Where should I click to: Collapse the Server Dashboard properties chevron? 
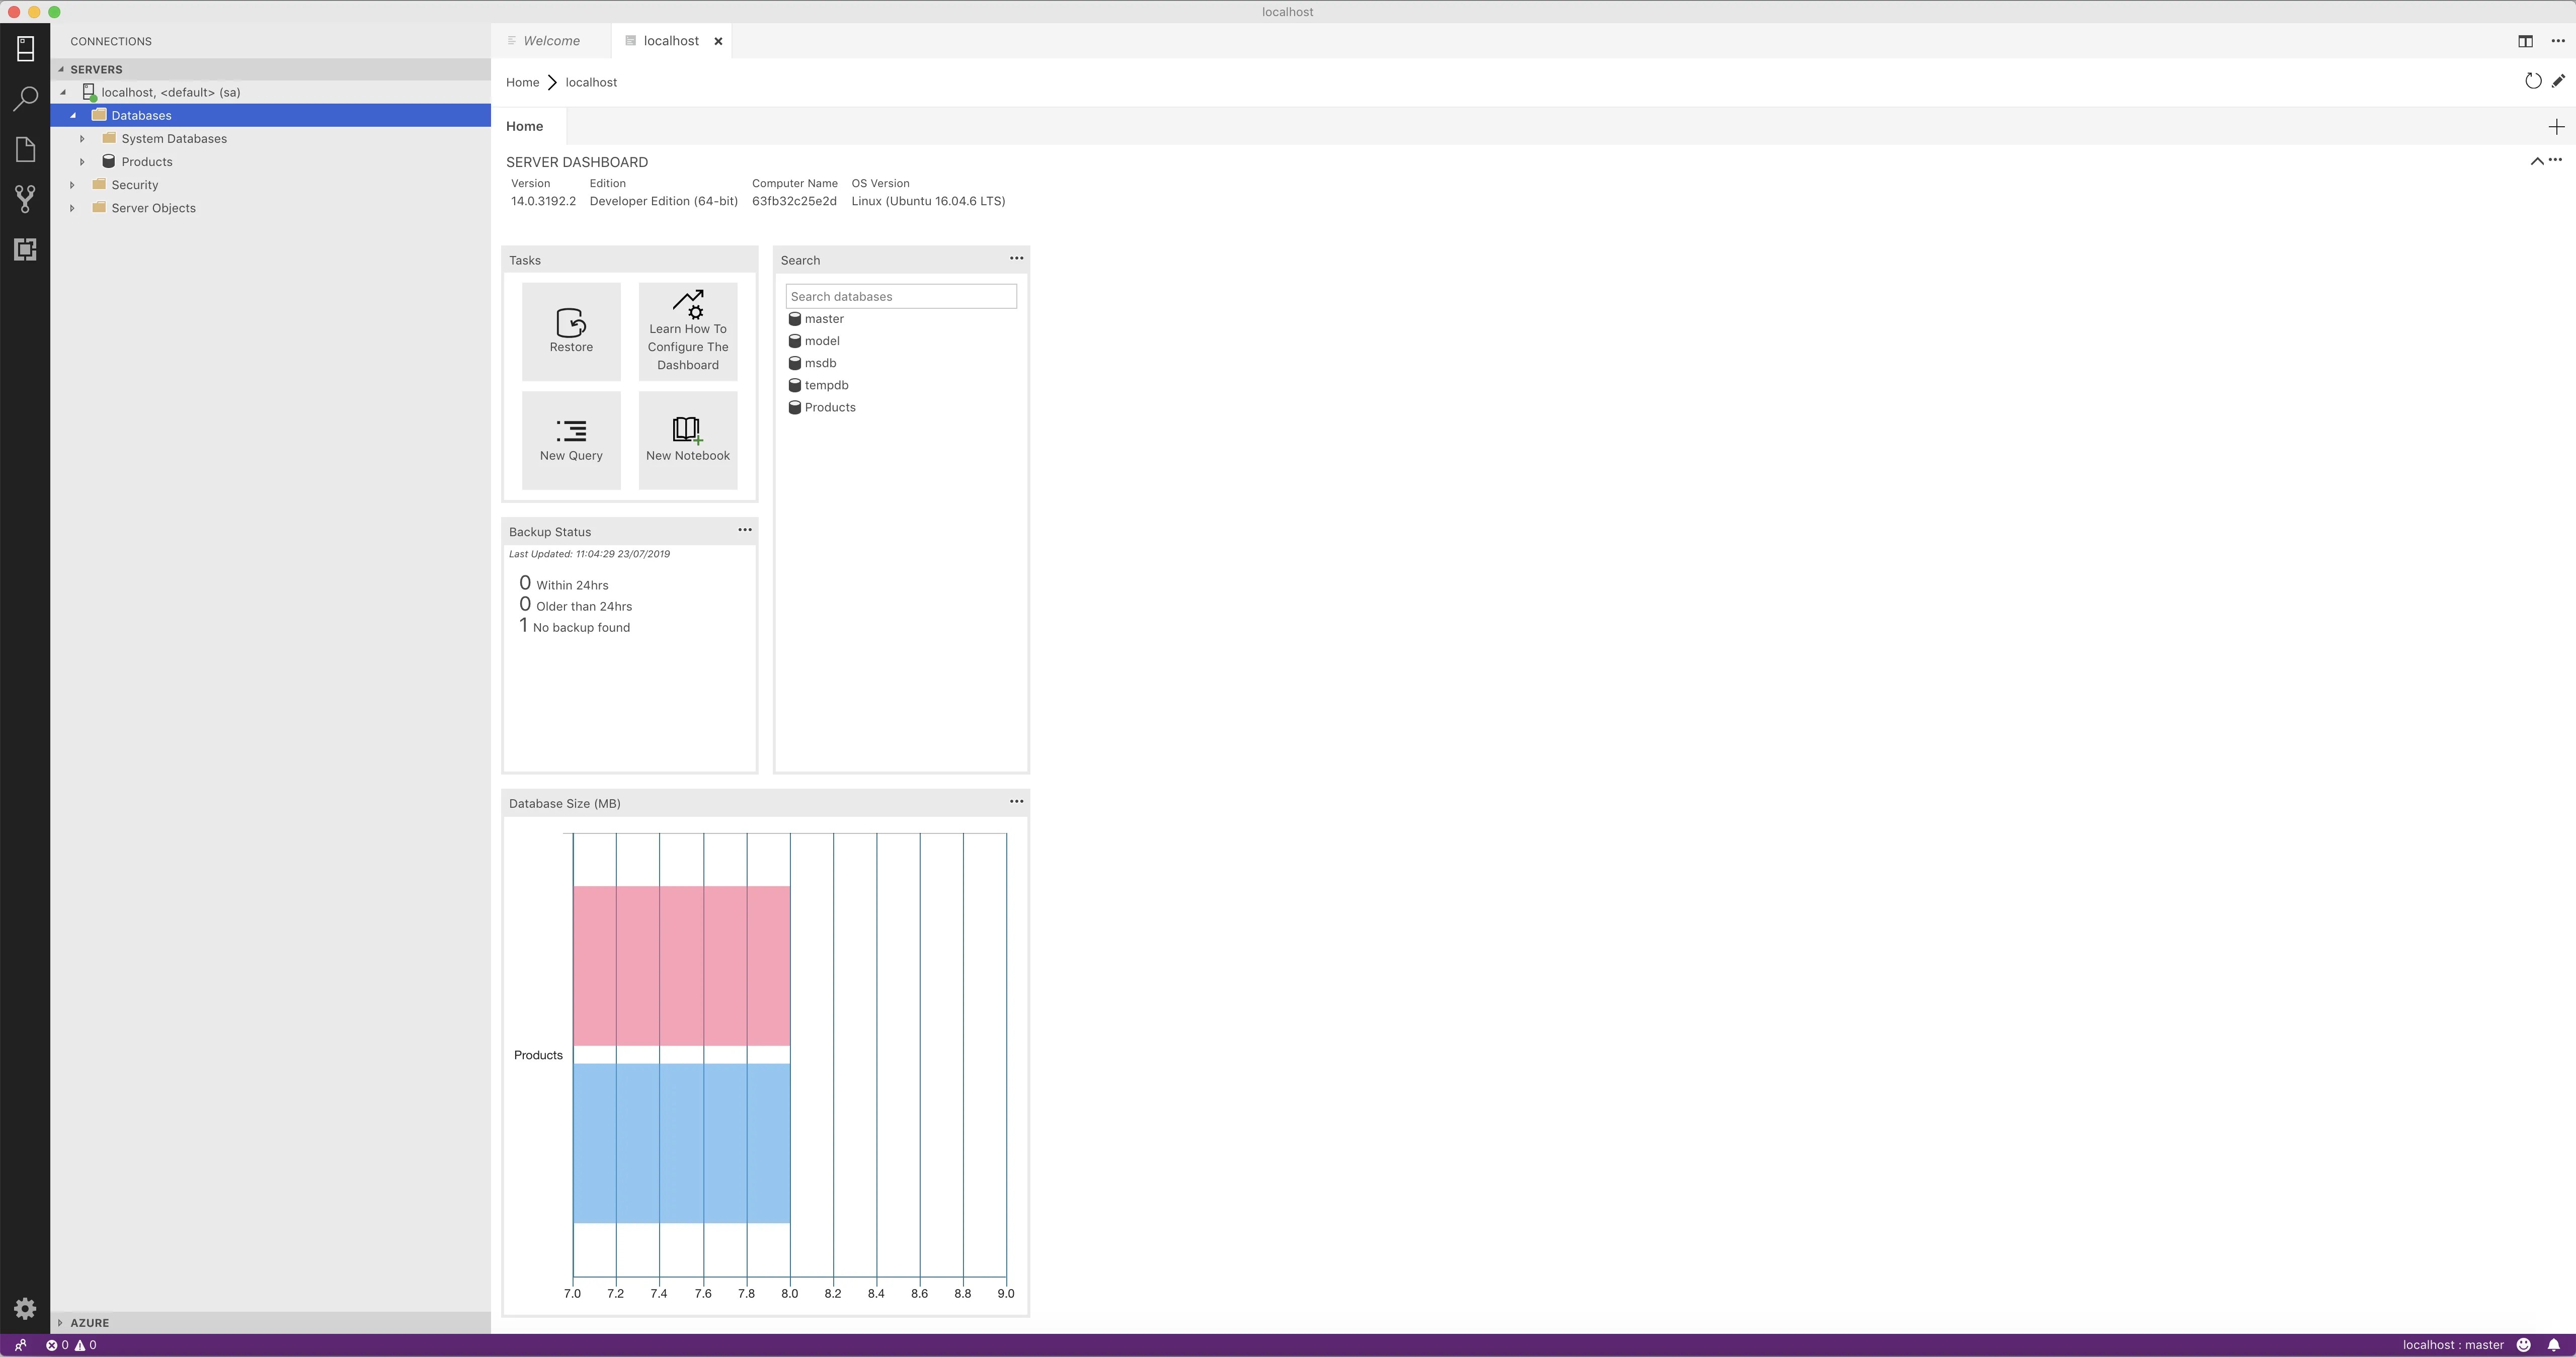2537,161
